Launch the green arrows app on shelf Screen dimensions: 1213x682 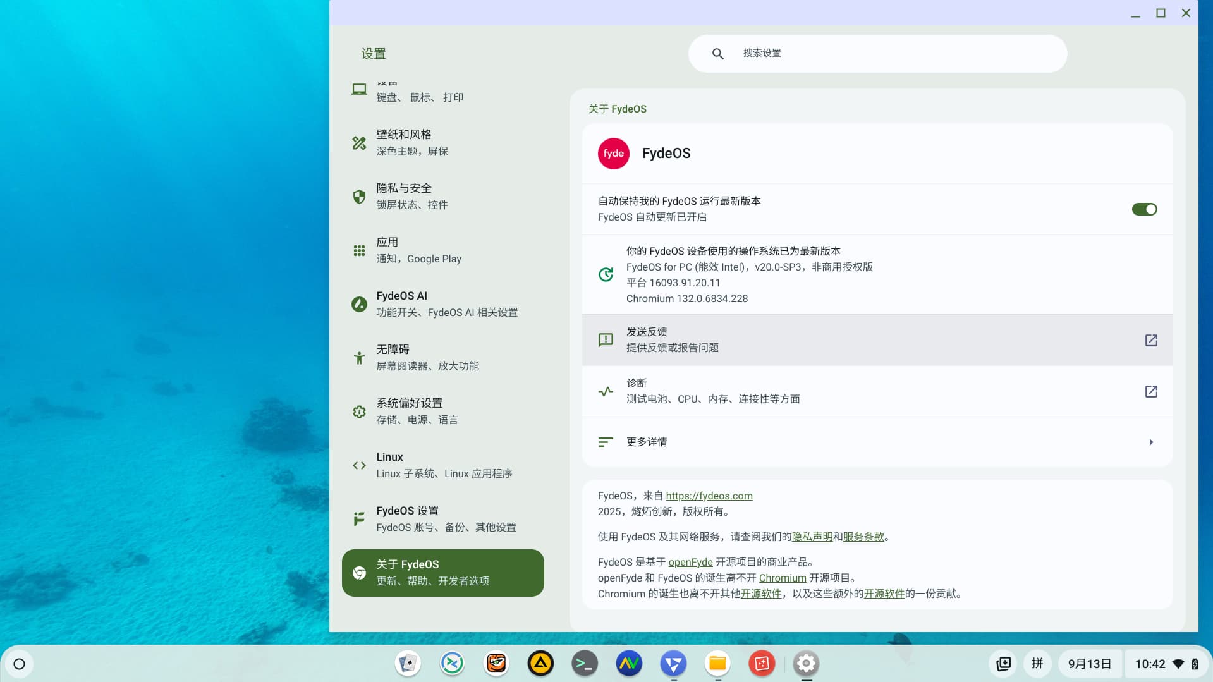(452, 664)
